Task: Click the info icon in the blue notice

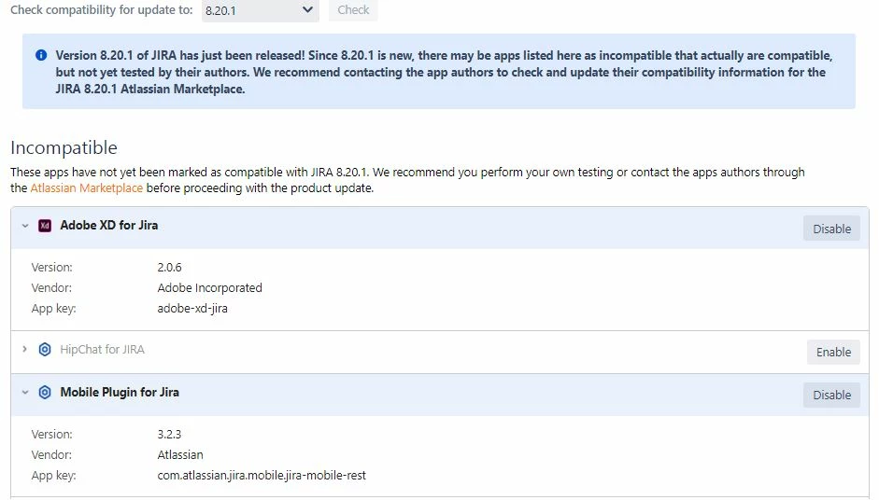Action: pyautogui.click(x=41, y=55)
